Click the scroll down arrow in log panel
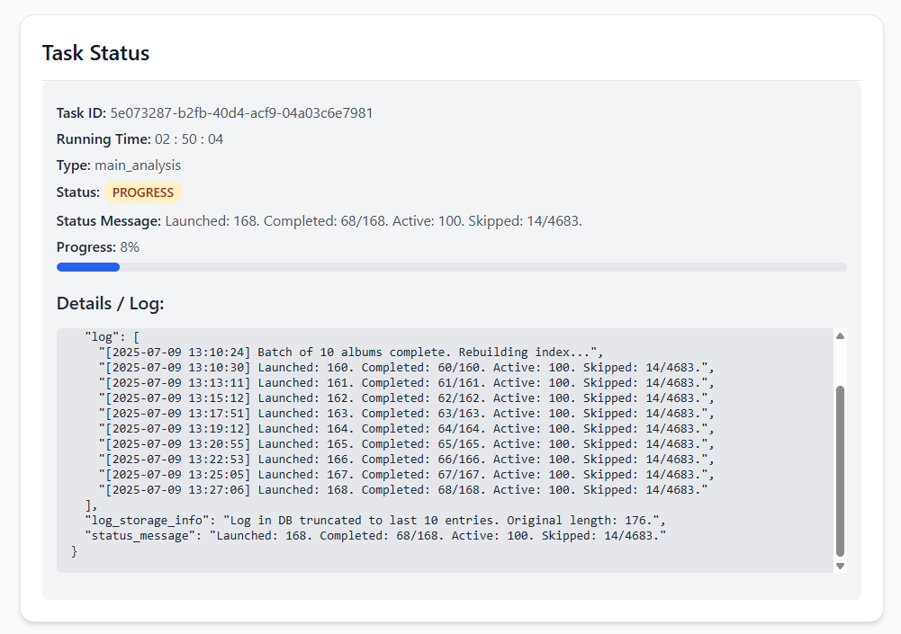The image size is (901, 634). (x=840, y=566)
